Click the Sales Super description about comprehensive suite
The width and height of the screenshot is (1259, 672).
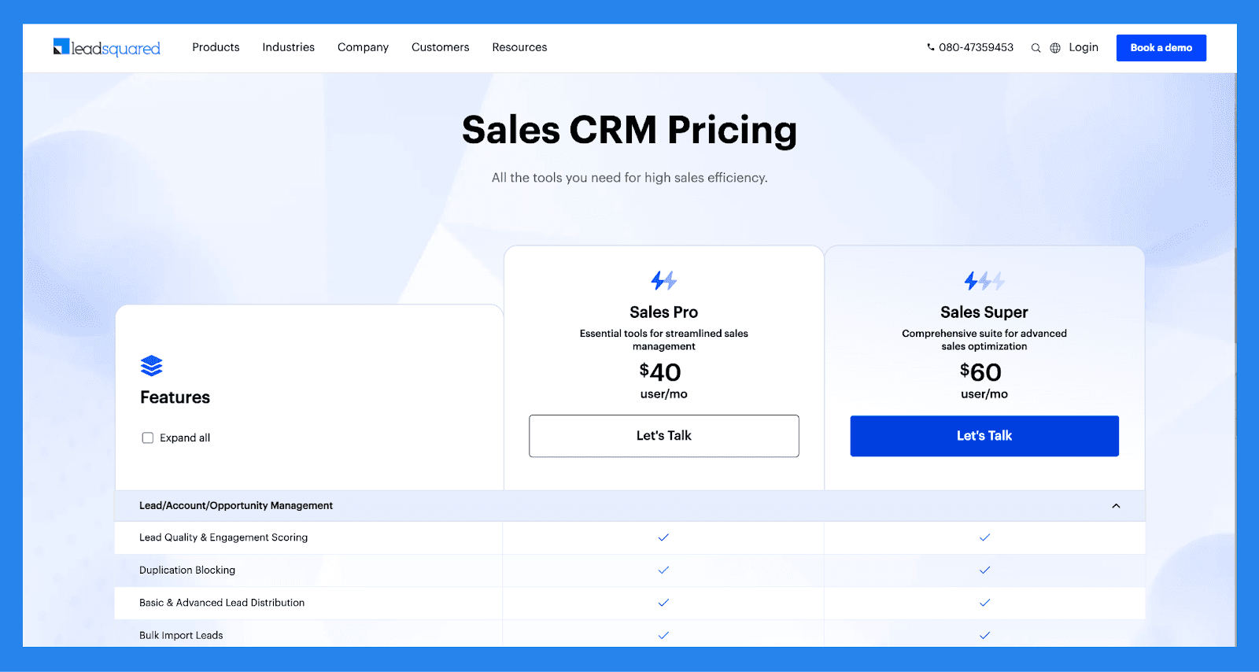pos(984,340)
